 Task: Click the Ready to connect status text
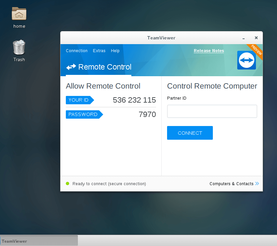pos(109,184)
